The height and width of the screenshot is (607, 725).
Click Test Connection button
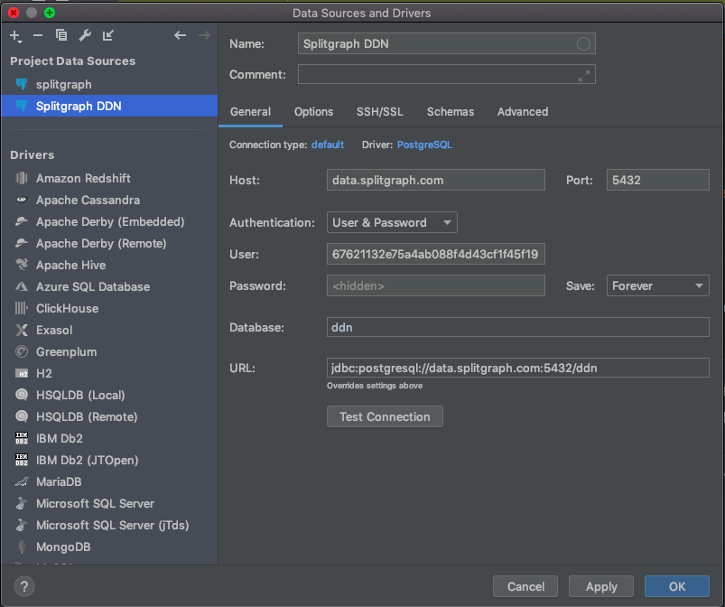point(385,416)
